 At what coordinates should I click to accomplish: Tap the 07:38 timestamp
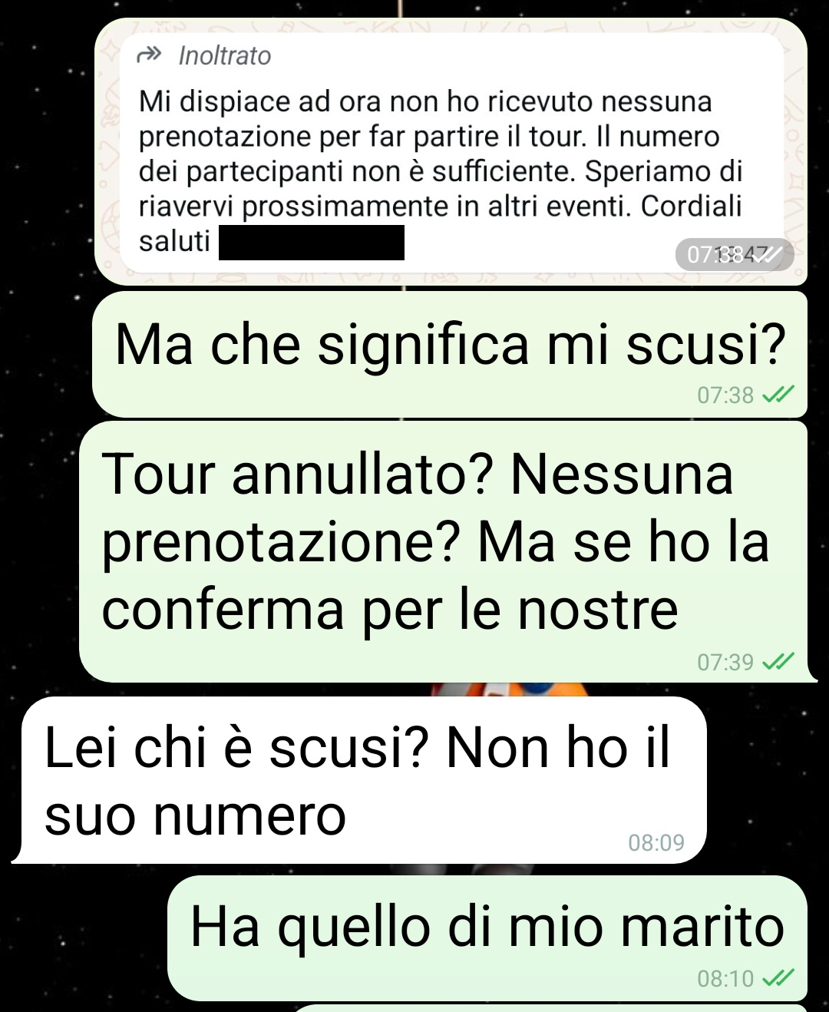click(x=725, y=395)
